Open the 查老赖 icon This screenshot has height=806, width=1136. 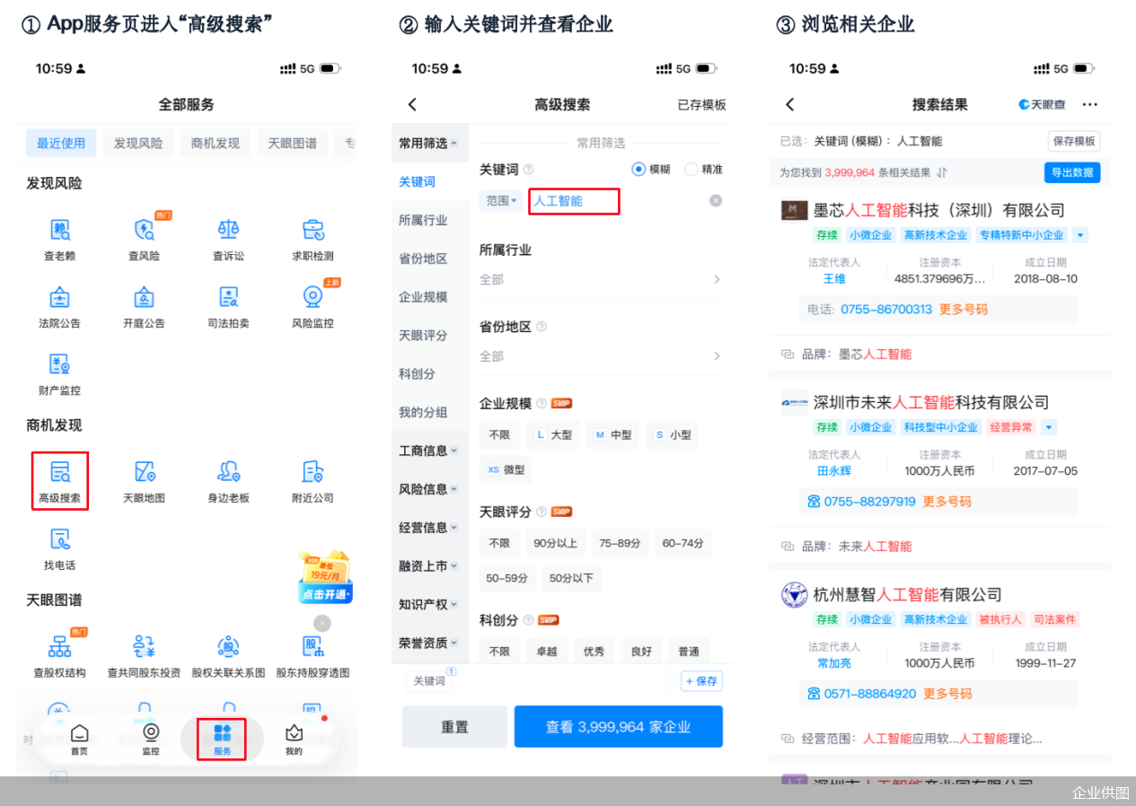(x=60, y=232)
